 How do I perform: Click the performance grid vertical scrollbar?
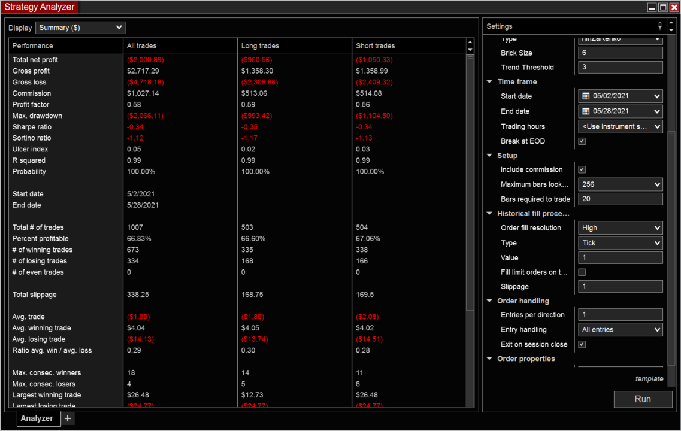[470, 183]
